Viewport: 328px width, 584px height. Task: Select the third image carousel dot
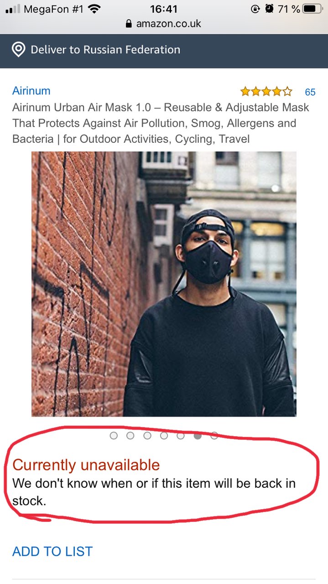147,436
